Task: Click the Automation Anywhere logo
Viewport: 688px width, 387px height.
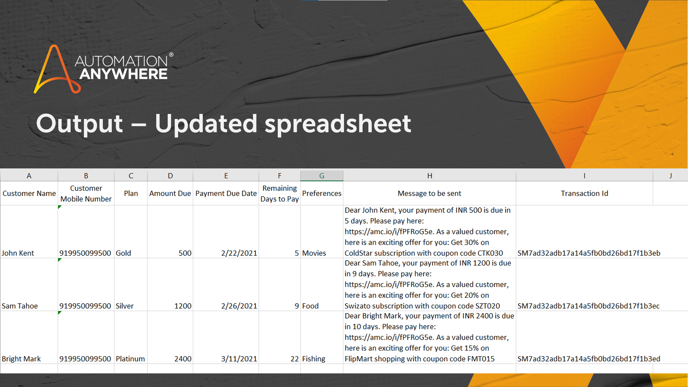Action: pyautogui.click(x=104, y=68)
